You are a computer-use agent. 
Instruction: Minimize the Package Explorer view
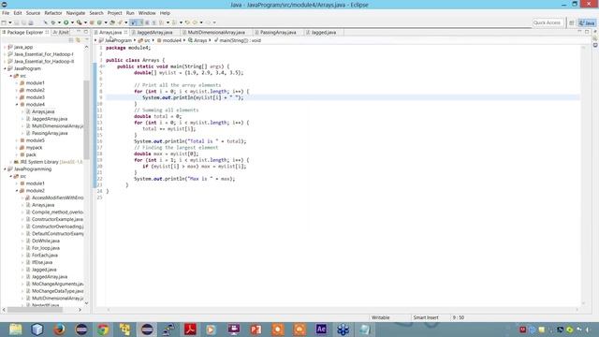(x=79, y=32)
